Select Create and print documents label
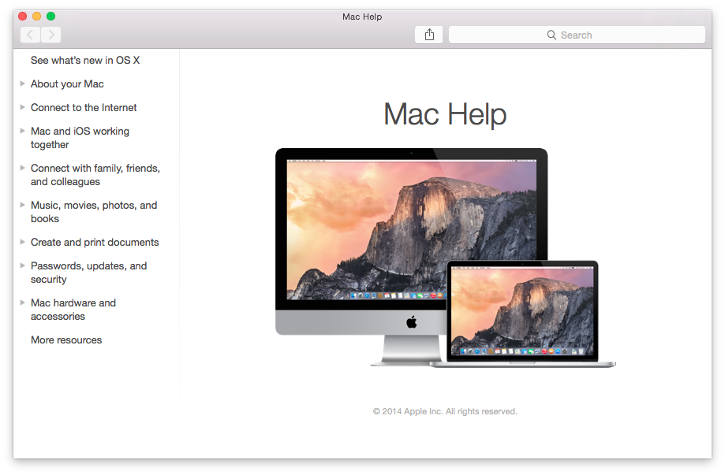The height and width of the screenshot is (475, 725). pos(95,243)
